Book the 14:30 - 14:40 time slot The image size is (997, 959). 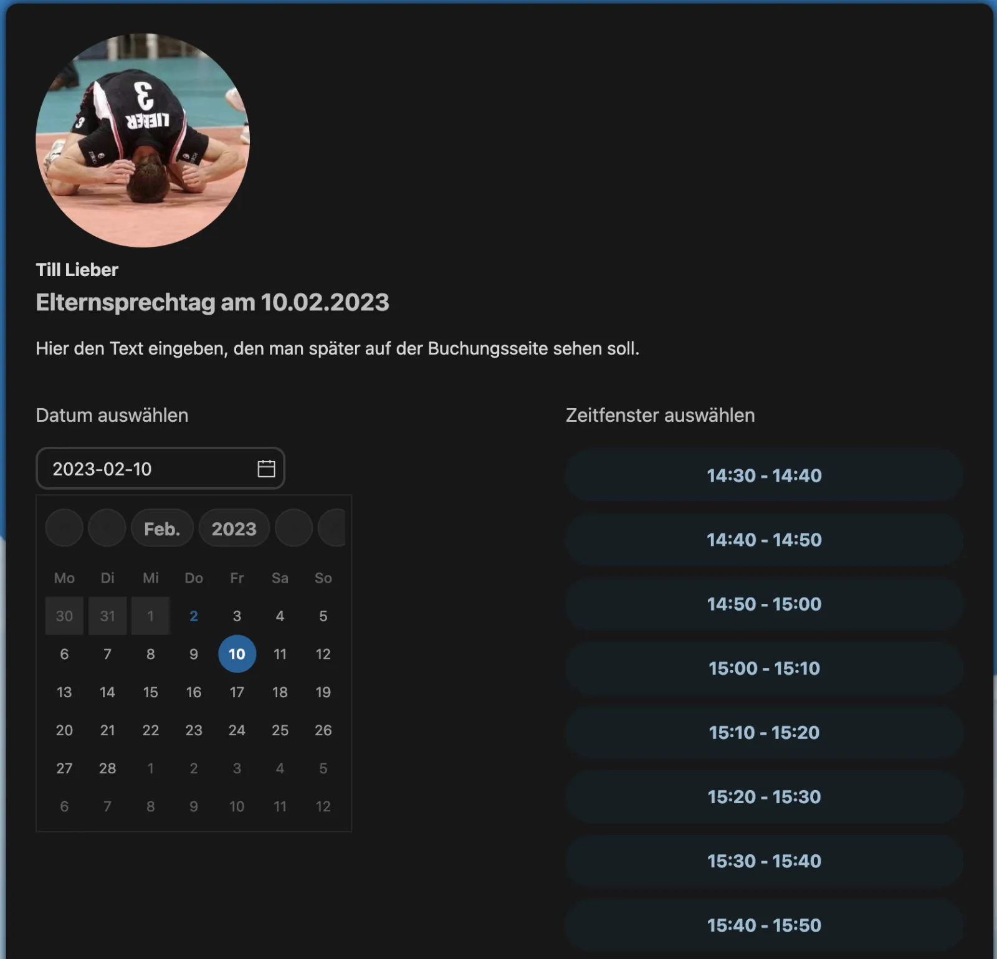[x=764, y=475]
